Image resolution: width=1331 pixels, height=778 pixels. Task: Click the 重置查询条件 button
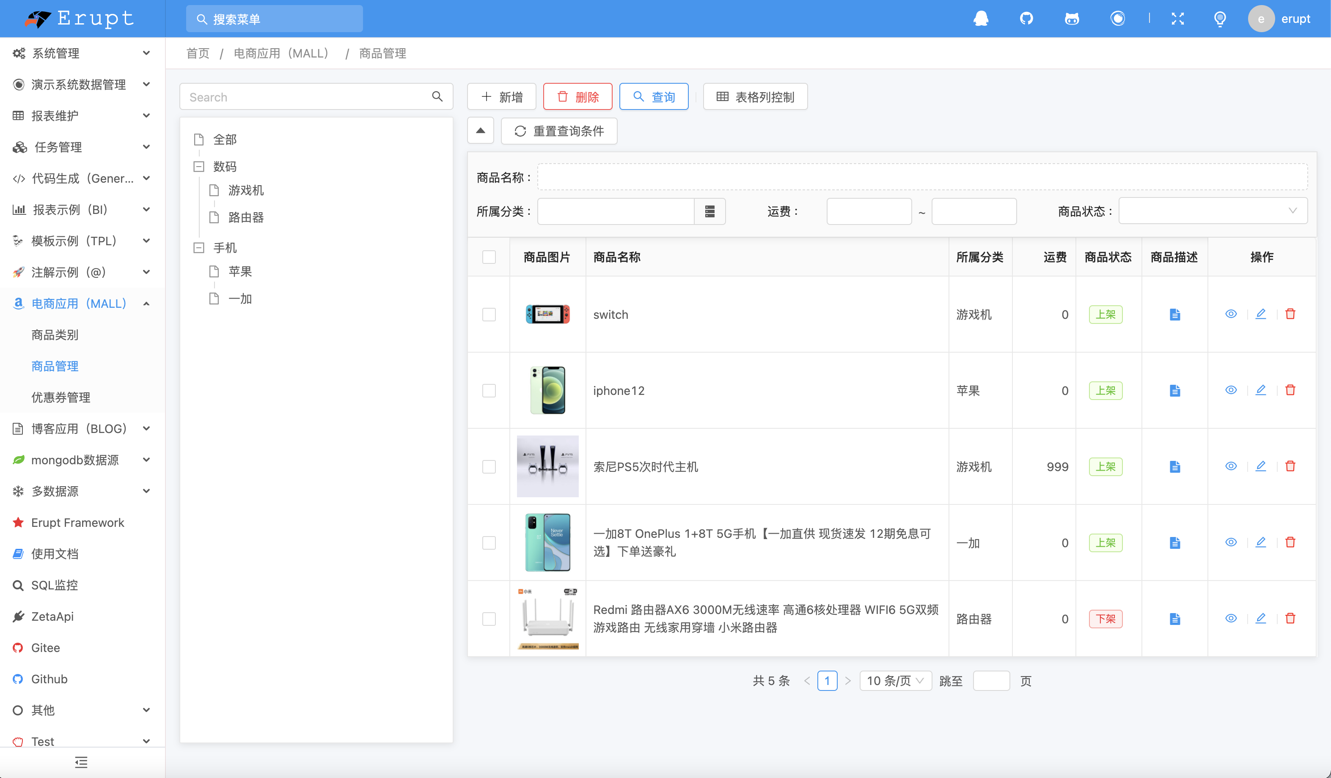click(x=559, y=131)
